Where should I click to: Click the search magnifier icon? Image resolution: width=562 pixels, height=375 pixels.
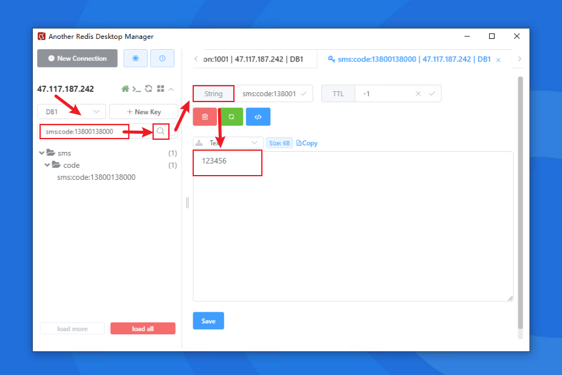click(x=160, y=131)
